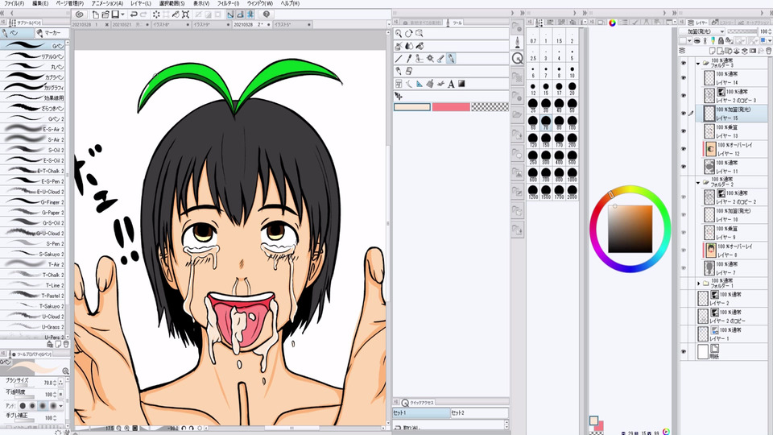
Task: Select the Ruler triangle tool
Action: tap(419, 84)
